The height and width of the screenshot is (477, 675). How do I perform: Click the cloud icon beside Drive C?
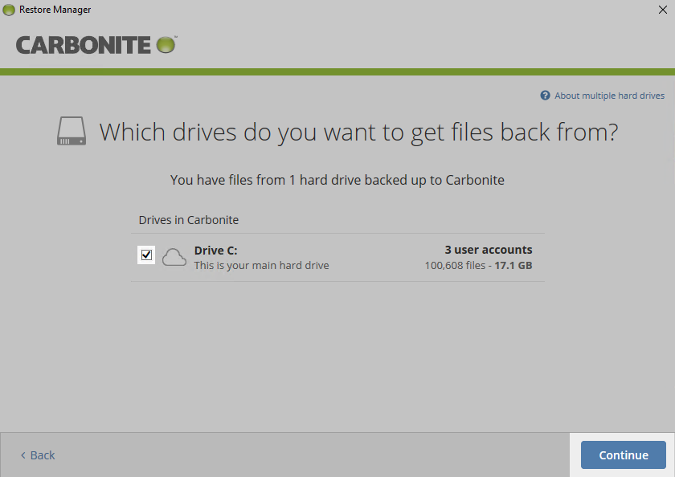[174, 255]
